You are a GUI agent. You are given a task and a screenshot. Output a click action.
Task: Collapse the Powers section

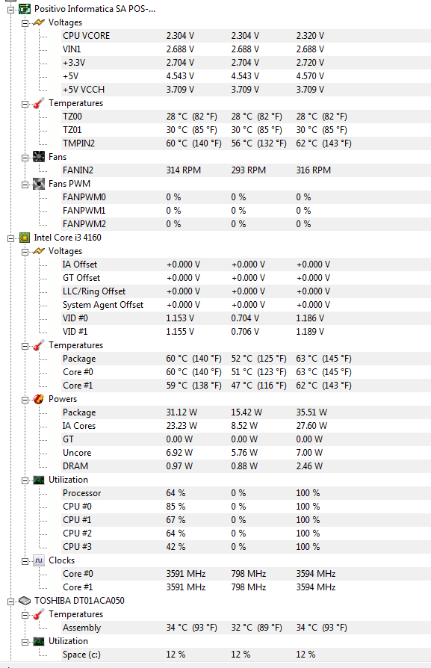25,400
